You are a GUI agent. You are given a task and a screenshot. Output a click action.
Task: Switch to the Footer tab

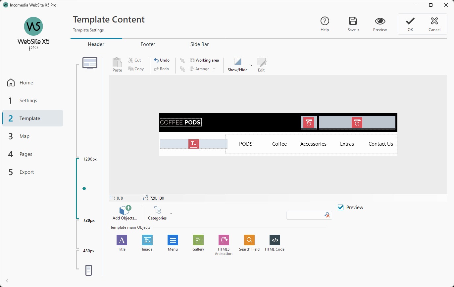click(x=148, y=44)
